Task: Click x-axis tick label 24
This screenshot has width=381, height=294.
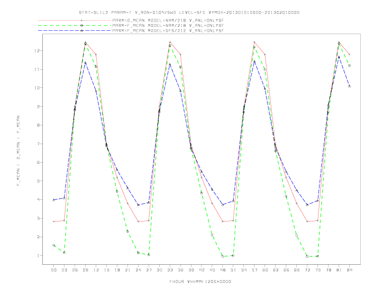Action: click(x=138, y=270)
